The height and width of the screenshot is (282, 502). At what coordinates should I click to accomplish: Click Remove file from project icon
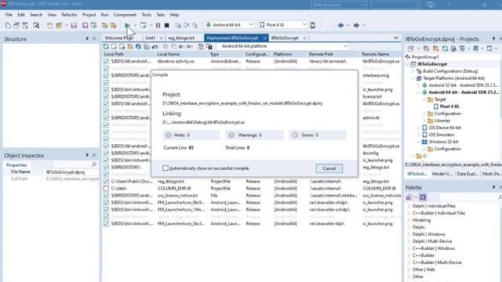(113, 25)
